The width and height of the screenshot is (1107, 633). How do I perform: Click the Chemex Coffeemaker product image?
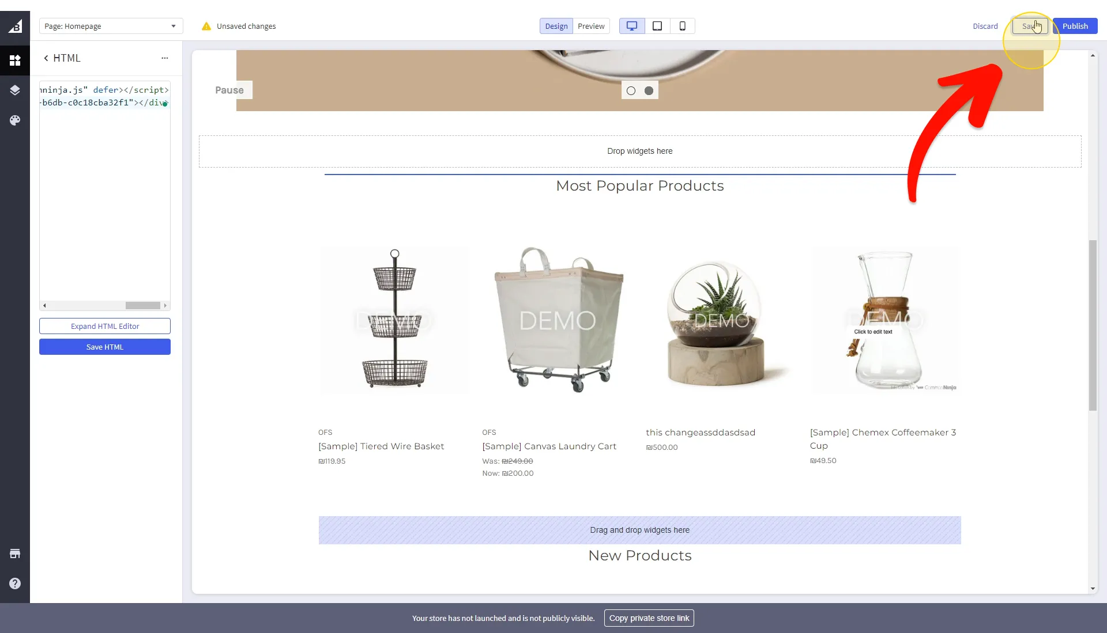pos(886,320)
